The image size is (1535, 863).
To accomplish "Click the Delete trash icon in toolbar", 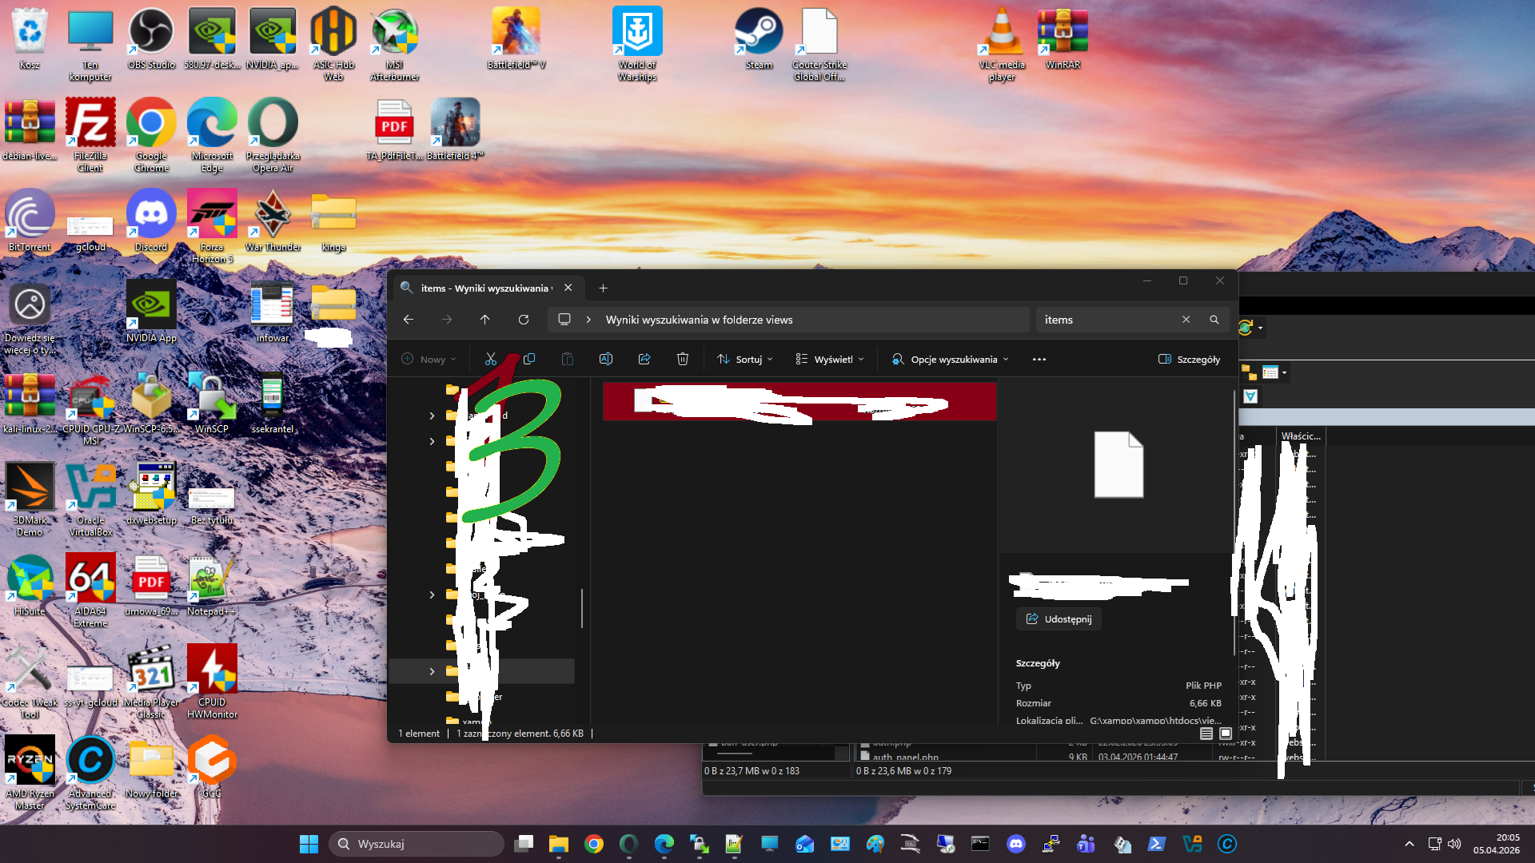I will tap(683, 360).
